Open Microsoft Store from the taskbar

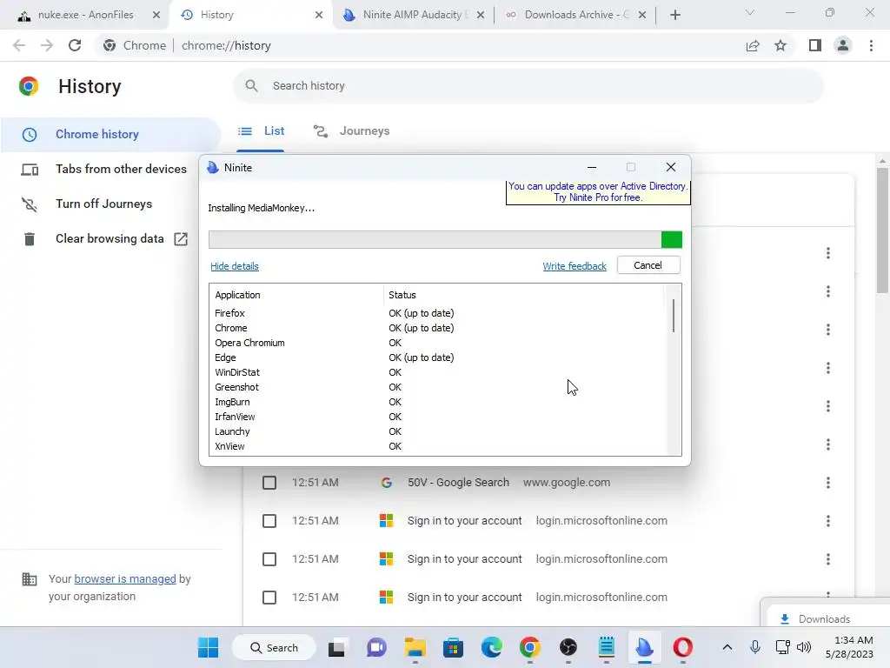(453, 647)
